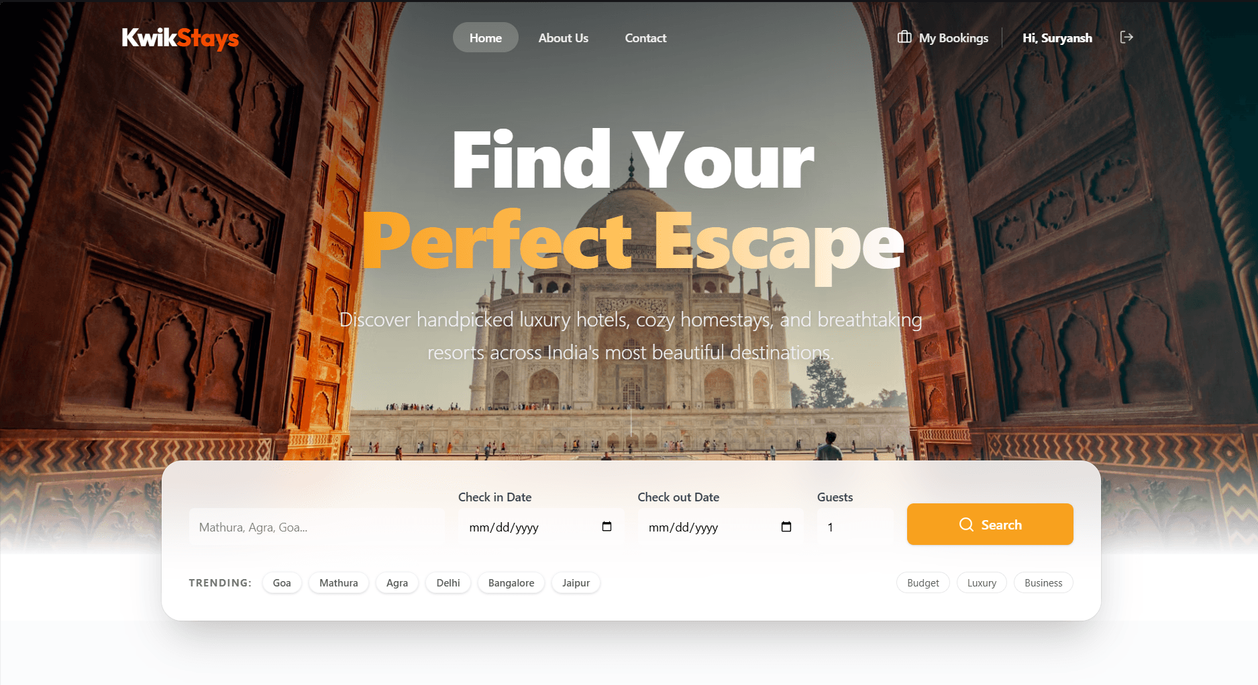Click the logout arrow icon
Image resolution: width=1258 pixels, height=685 pixels.
[x=1126, y=38]
